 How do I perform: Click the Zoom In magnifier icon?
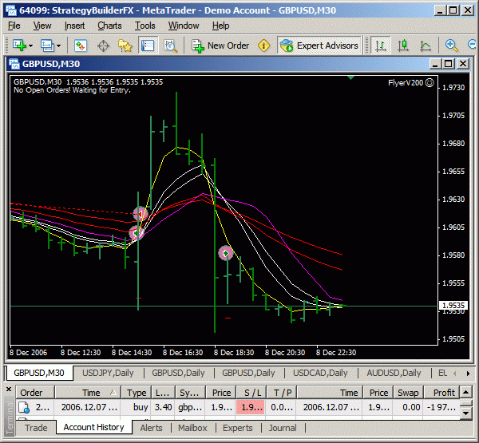(x=451, y=45)
